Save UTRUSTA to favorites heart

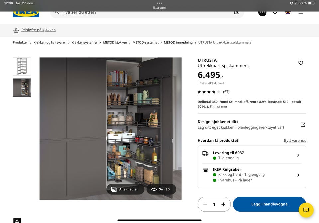[301, 63]
